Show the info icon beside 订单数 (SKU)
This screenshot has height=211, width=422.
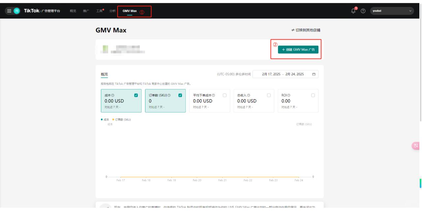tap(169, 95)
